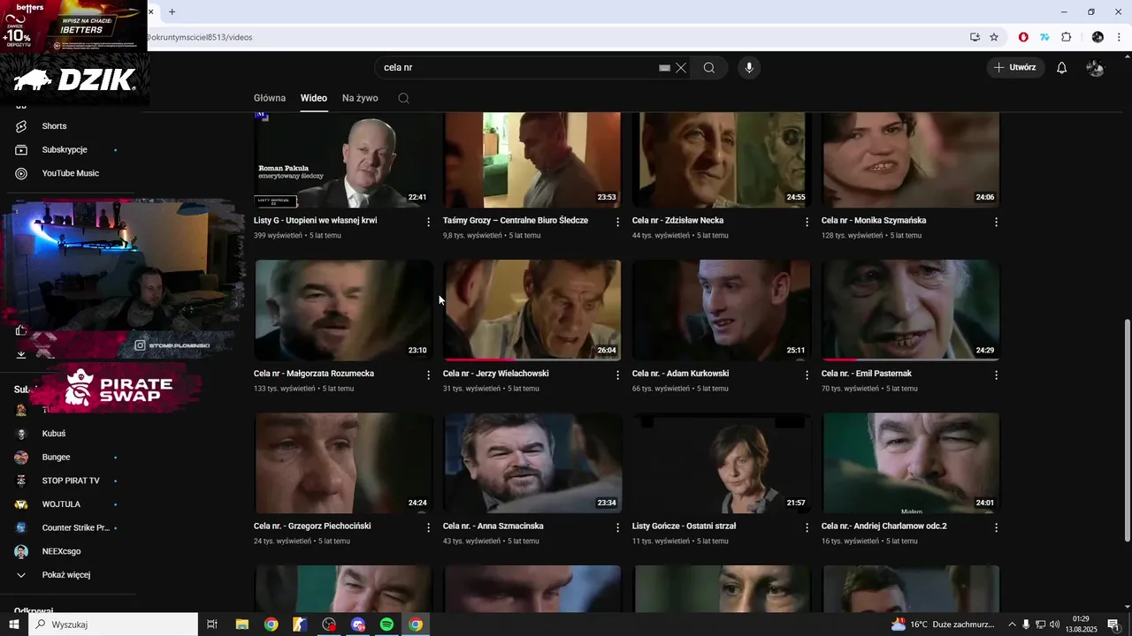Viewport: 1132px width, 636px height.
Task: Open the YouTube account avatar menu
Action: tap(1095, 68)
